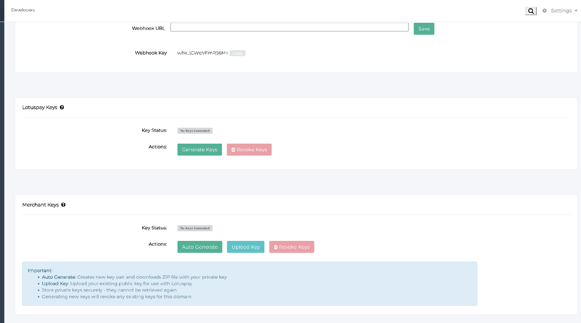Save the Webhook URL

tap(423, 29)
